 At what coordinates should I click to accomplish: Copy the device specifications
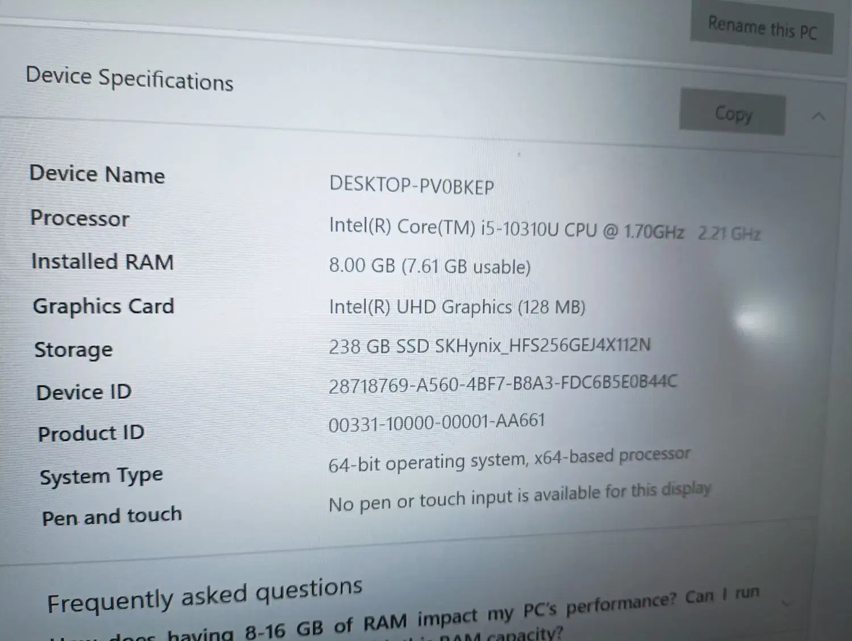point(733,112)
